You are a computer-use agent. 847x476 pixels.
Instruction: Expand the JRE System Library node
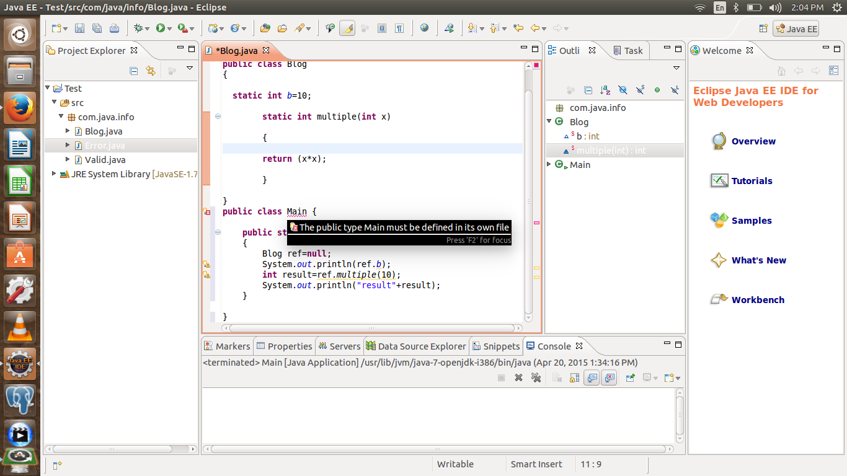click(52, 174)
